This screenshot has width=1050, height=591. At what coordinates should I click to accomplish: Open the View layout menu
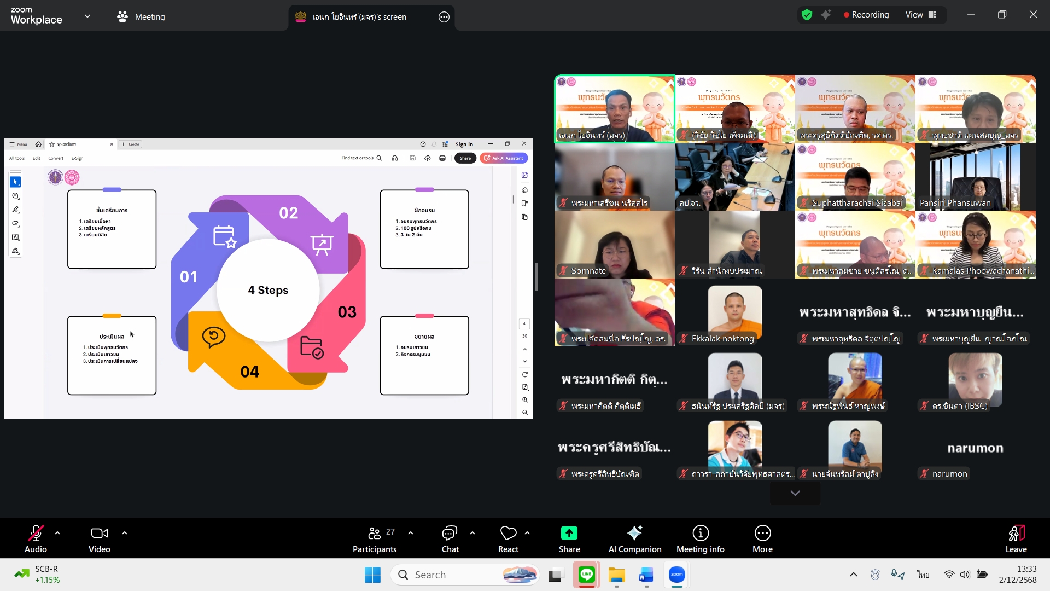click(921, 15)
